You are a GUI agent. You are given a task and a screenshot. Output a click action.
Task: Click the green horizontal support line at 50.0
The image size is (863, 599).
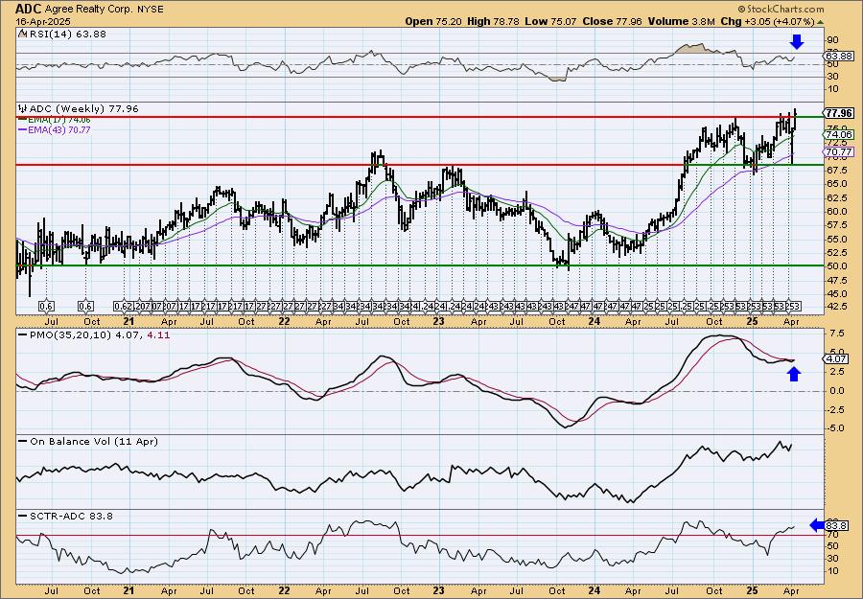click(x=420, y=265)
